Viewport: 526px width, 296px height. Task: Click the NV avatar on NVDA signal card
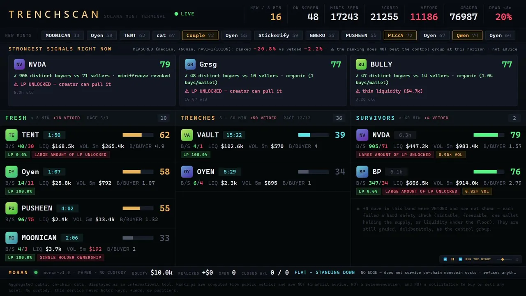[19, 65]
